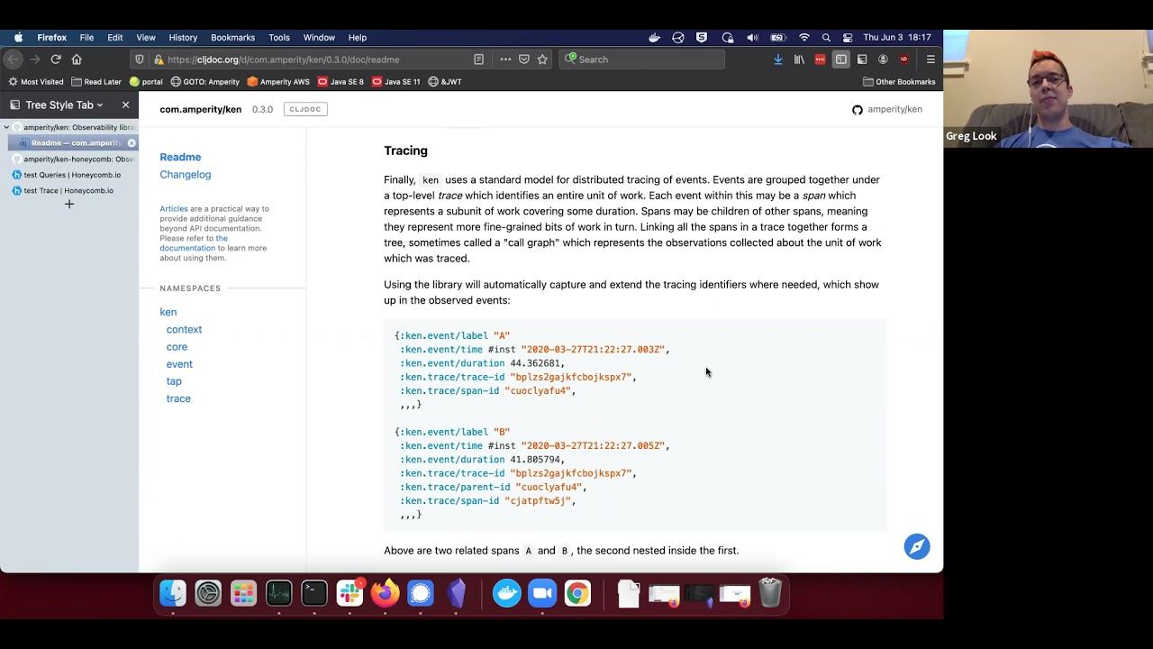
Task: Click the uBlock Origin extension icon
Action: tap(903, 59)
